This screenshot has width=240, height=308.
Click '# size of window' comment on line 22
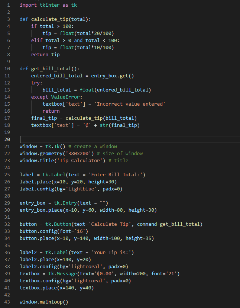120,154
